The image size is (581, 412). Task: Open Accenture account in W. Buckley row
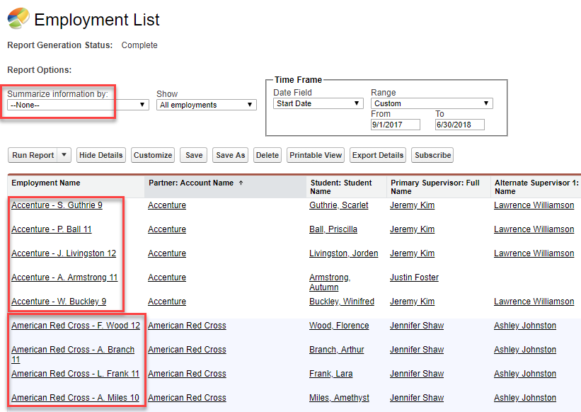point(167,302)
